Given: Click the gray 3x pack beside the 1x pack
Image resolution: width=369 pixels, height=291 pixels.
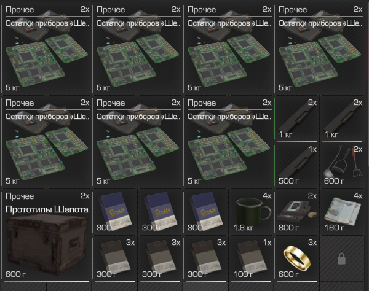Looking at the screenshot, I should (x=205, y=259).
